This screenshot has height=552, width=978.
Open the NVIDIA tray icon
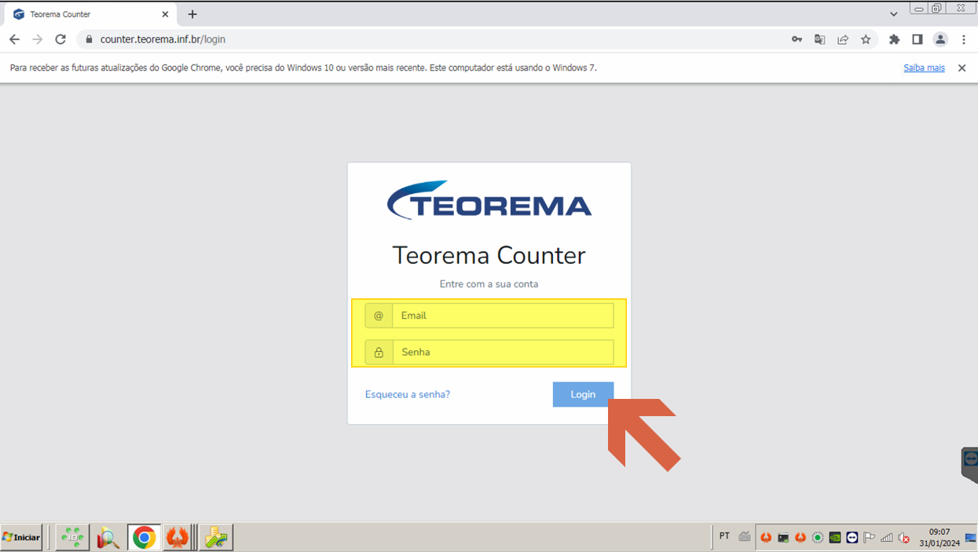[x=835, y=538]
